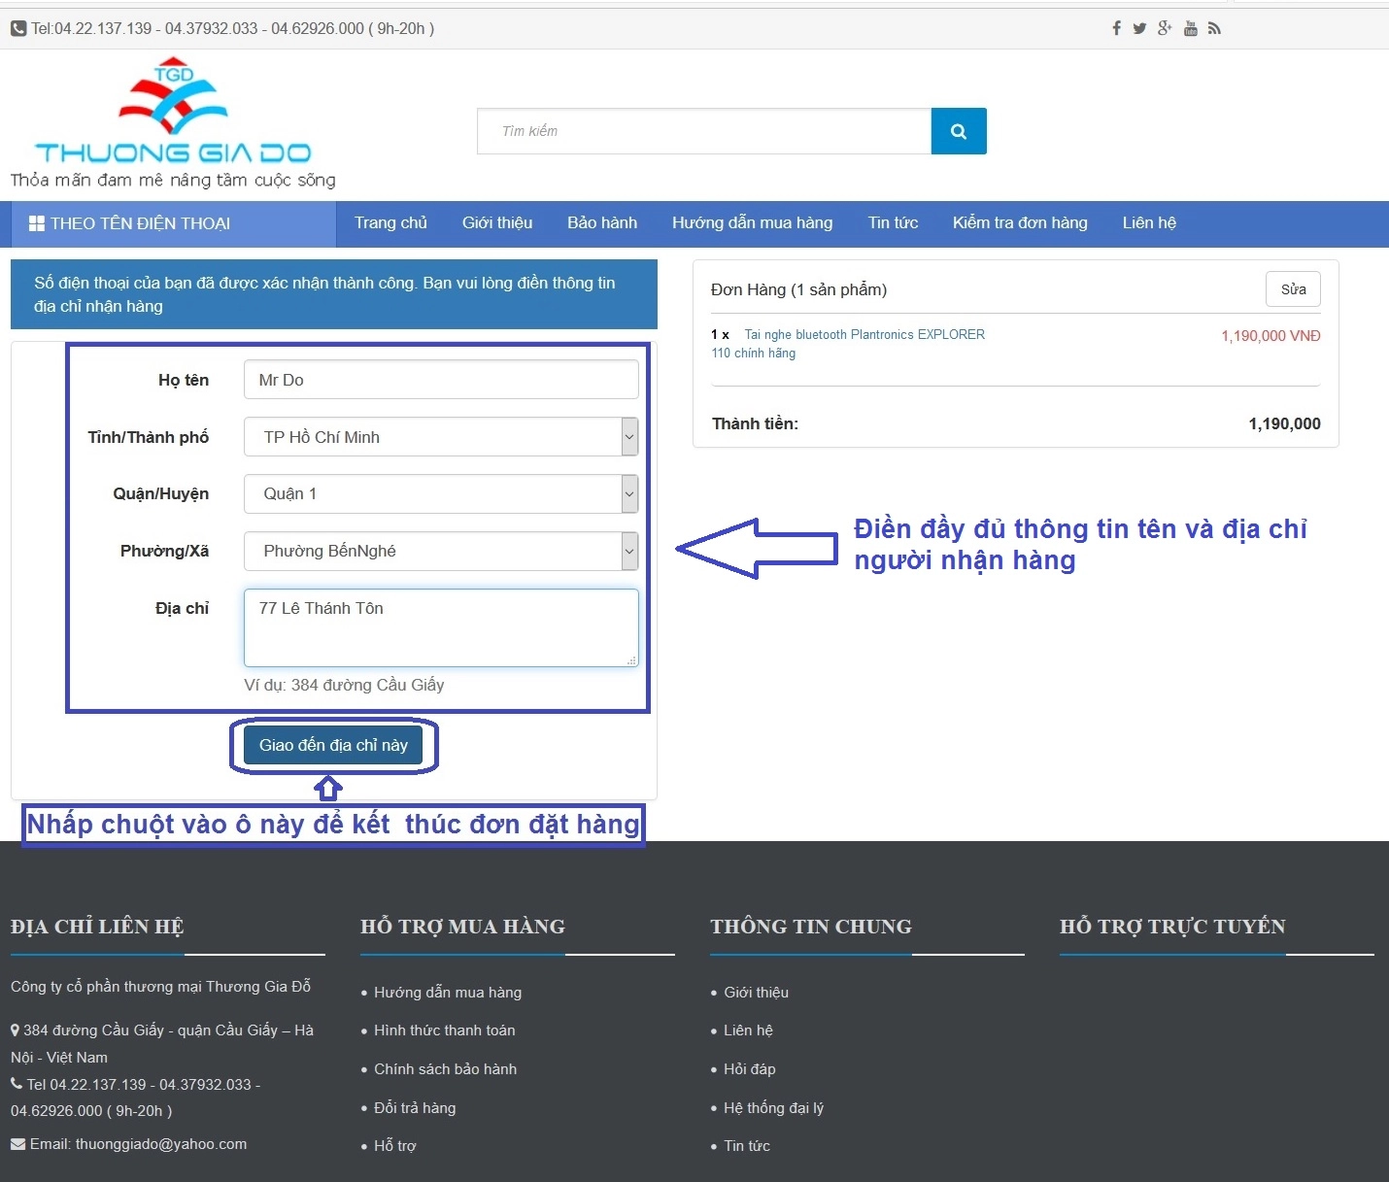This screenshot has height=1182, width=1389.
Task: Open Hướng dẫn mua hàng in navbar
Action: click(752, 223)
